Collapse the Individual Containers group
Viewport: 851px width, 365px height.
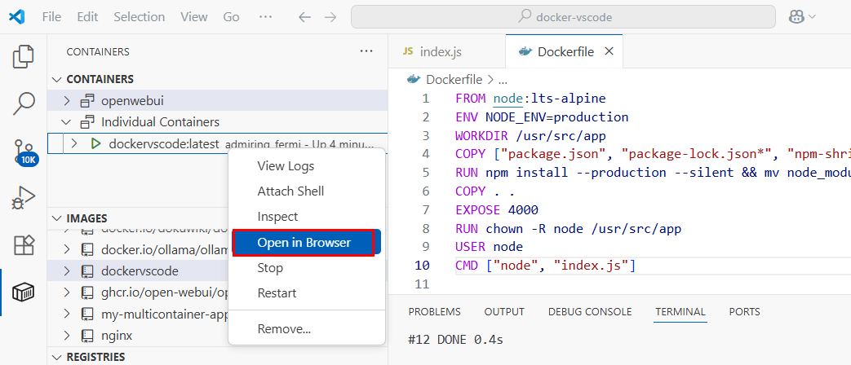[x=68, y=122]
